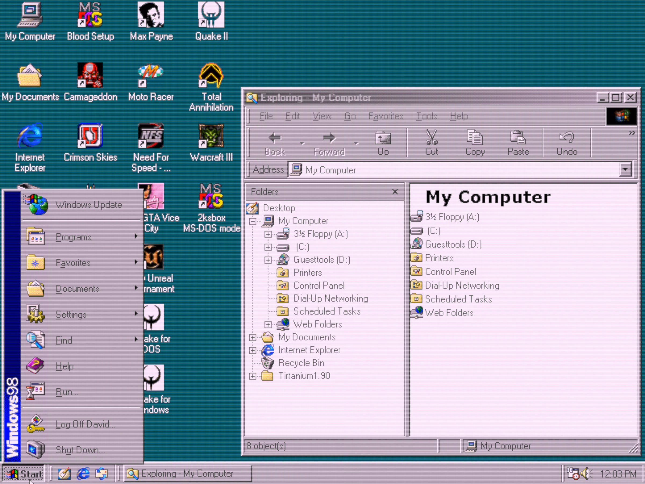
Task: Click the volume speaker tray icon
Action: (586, 474)
